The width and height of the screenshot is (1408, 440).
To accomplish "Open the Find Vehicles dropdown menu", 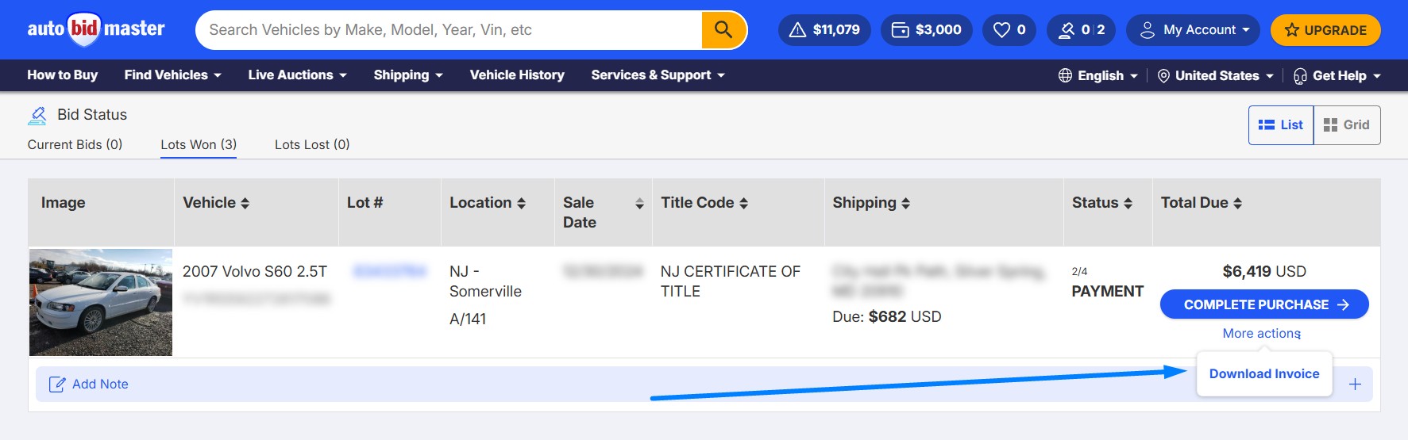I will point(172,75).
